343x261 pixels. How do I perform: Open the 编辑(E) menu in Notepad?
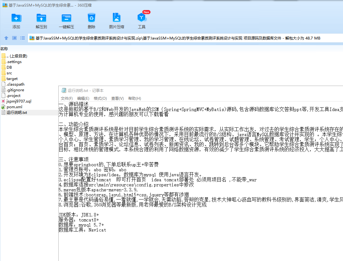coord(83,99)
